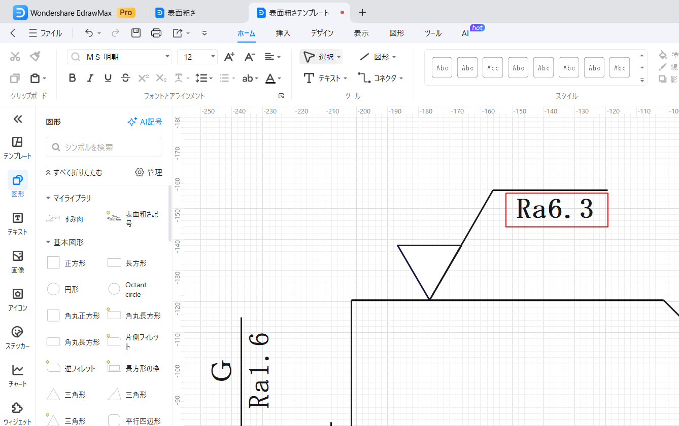This screenshot has width=679, height=426.
Task: Collapse the left sidebar with double chevron
Action: 18,119
